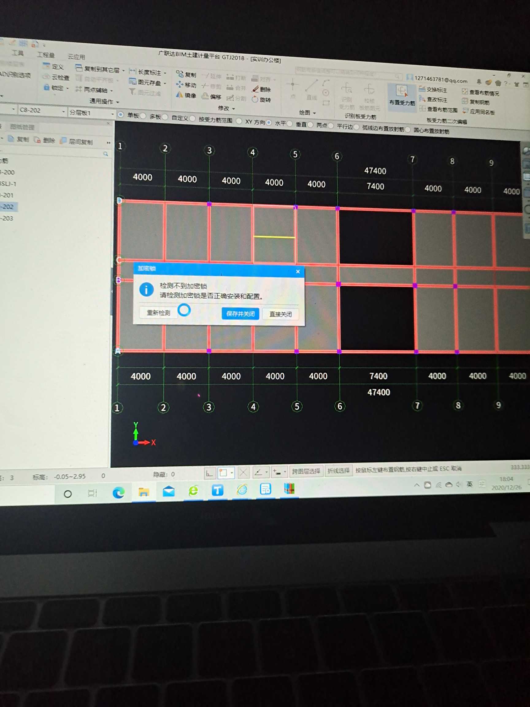This screenshot has height=707, width=530.
Task: Click the 锁定 lock icon
Action: [x=47, y=87]
